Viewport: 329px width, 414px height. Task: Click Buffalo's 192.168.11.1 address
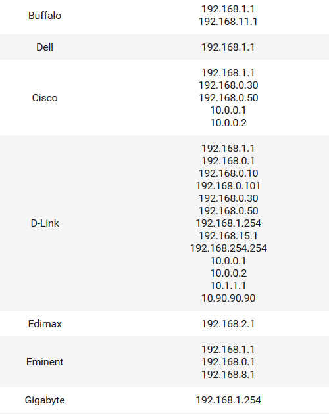(228, 22)
